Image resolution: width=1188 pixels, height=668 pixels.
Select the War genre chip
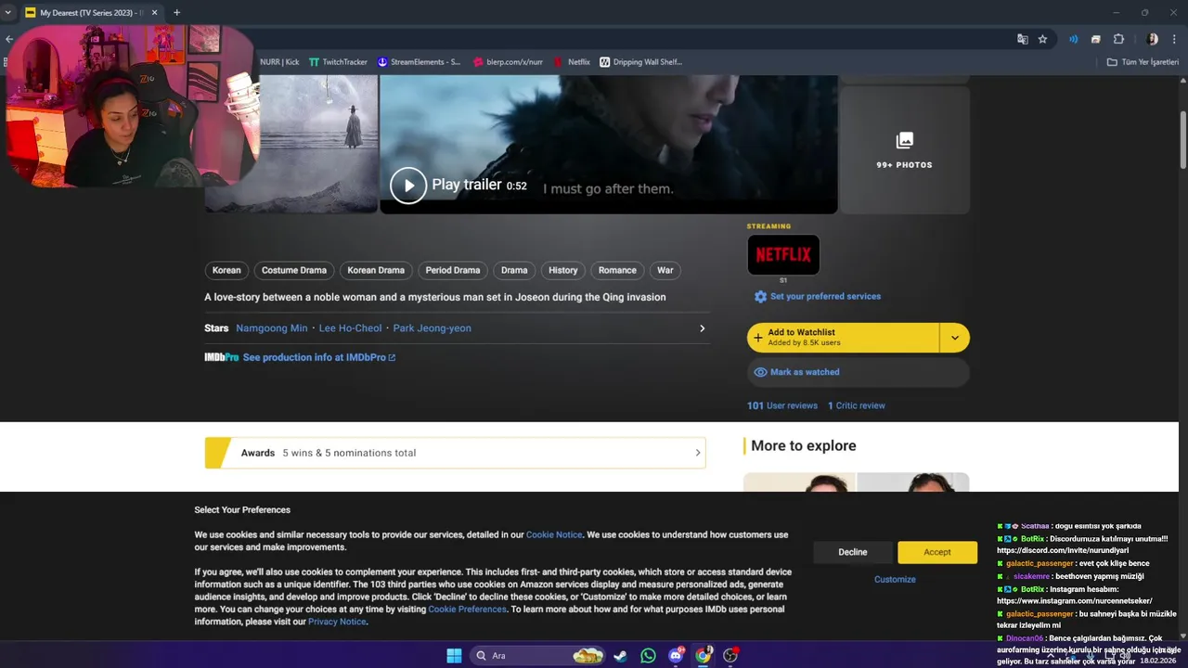[665, 270]
